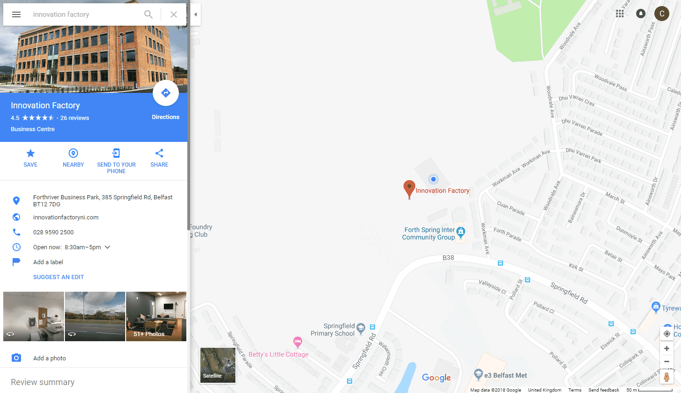Zoom in on the map

pyautogui.click(x=667, y=348)
